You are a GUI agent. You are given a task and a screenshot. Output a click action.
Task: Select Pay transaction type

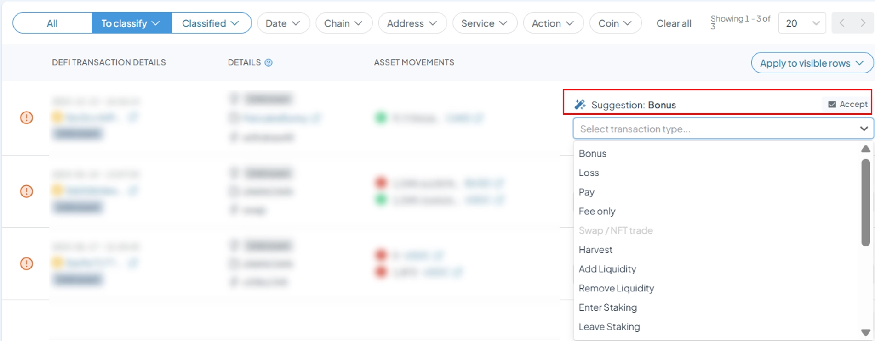587,192
